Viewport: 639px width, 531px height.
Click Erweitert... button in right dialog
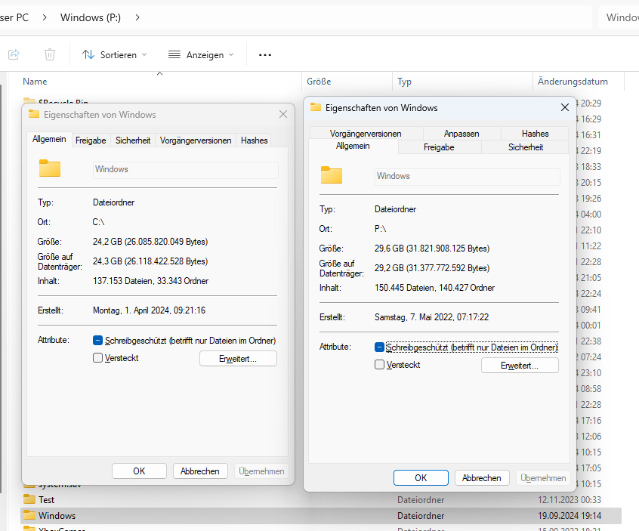[520, 366]
